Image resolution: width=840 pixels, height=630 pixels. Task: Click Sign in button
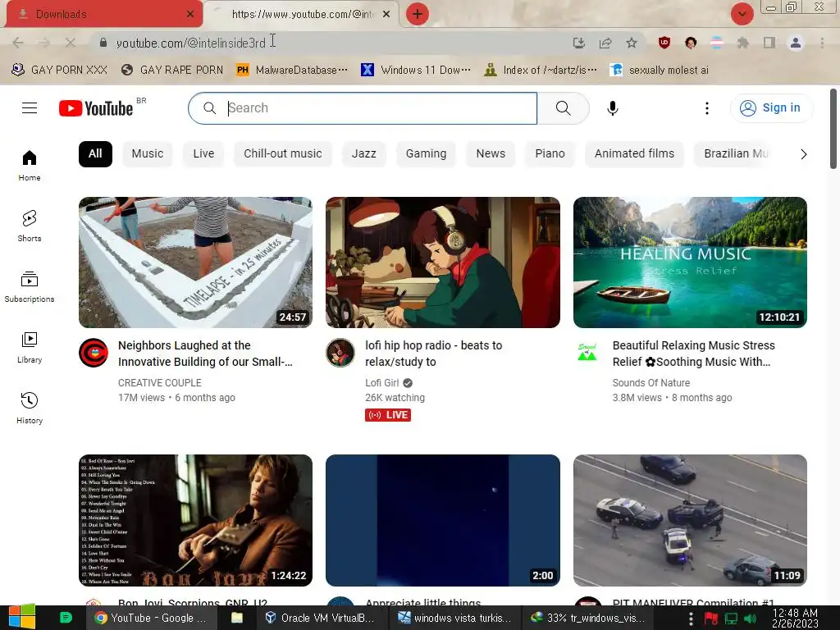coord(771,108)
